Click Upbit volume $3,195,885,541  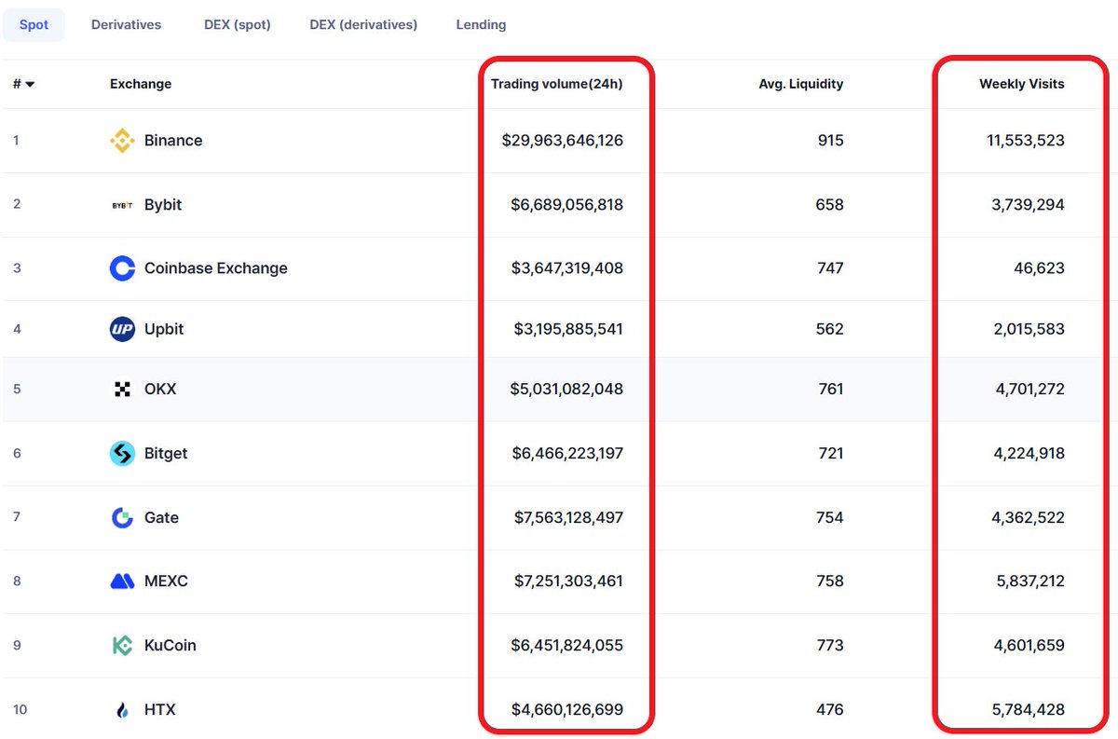tap(568, 329)
